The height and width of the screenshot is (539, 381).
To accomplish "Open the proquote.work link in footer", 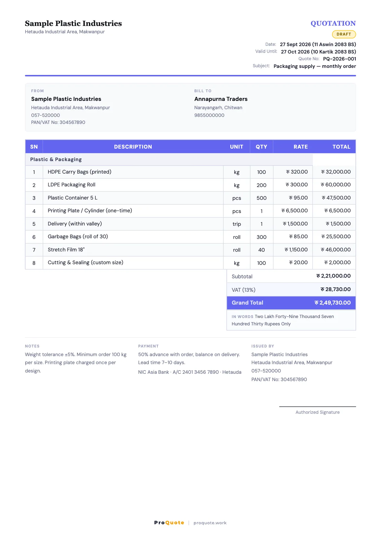I will pyautogui.click(x=210, y=523).
